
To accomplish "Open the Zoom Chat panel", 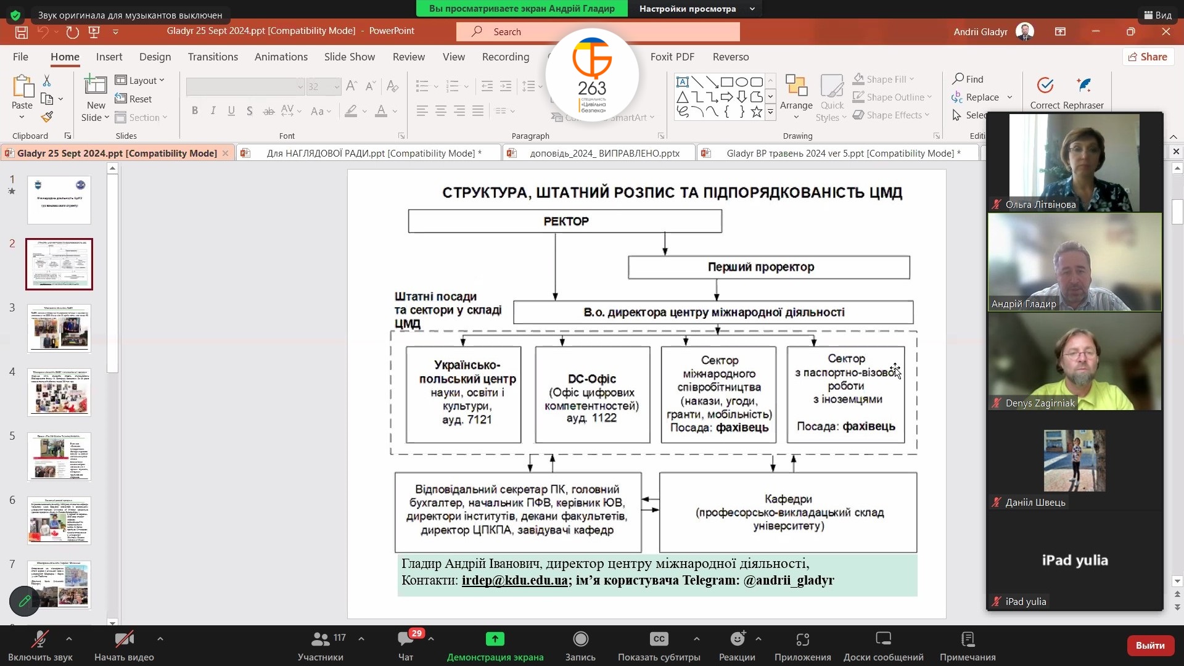I will (406, 646).
